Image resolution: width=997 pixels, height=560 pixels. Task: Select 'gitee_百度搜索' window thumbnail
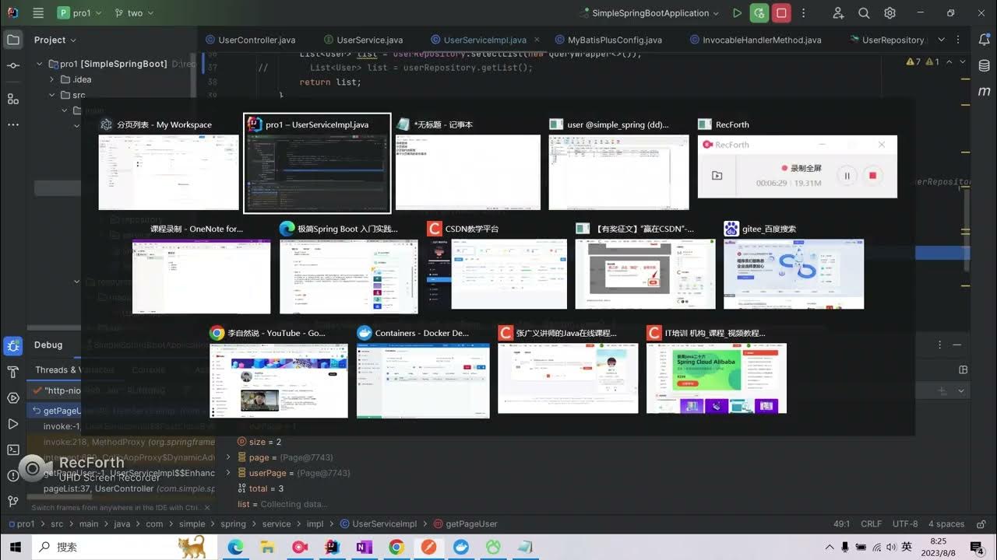pos(793,265)
